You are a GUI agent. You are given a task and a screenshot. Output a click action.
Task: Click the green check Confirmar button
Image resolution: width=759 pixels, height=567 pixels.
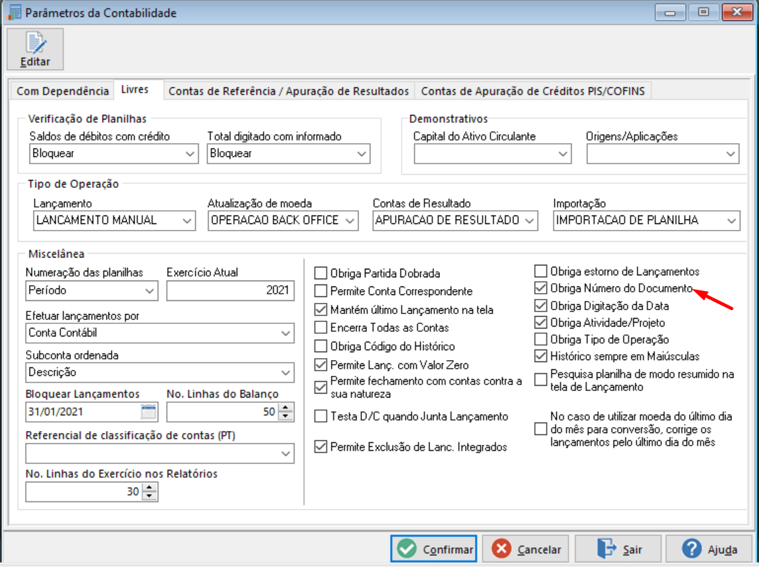pyautogui.click(x=433, y=549)
